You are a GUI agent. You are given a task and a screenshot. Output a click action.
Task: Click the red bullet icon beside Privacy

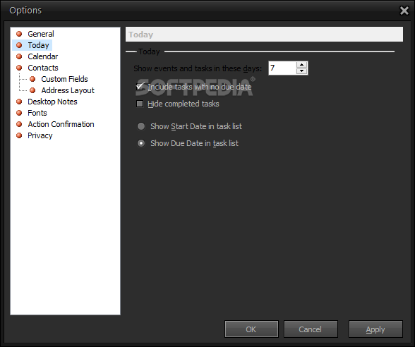coord(19,135)
